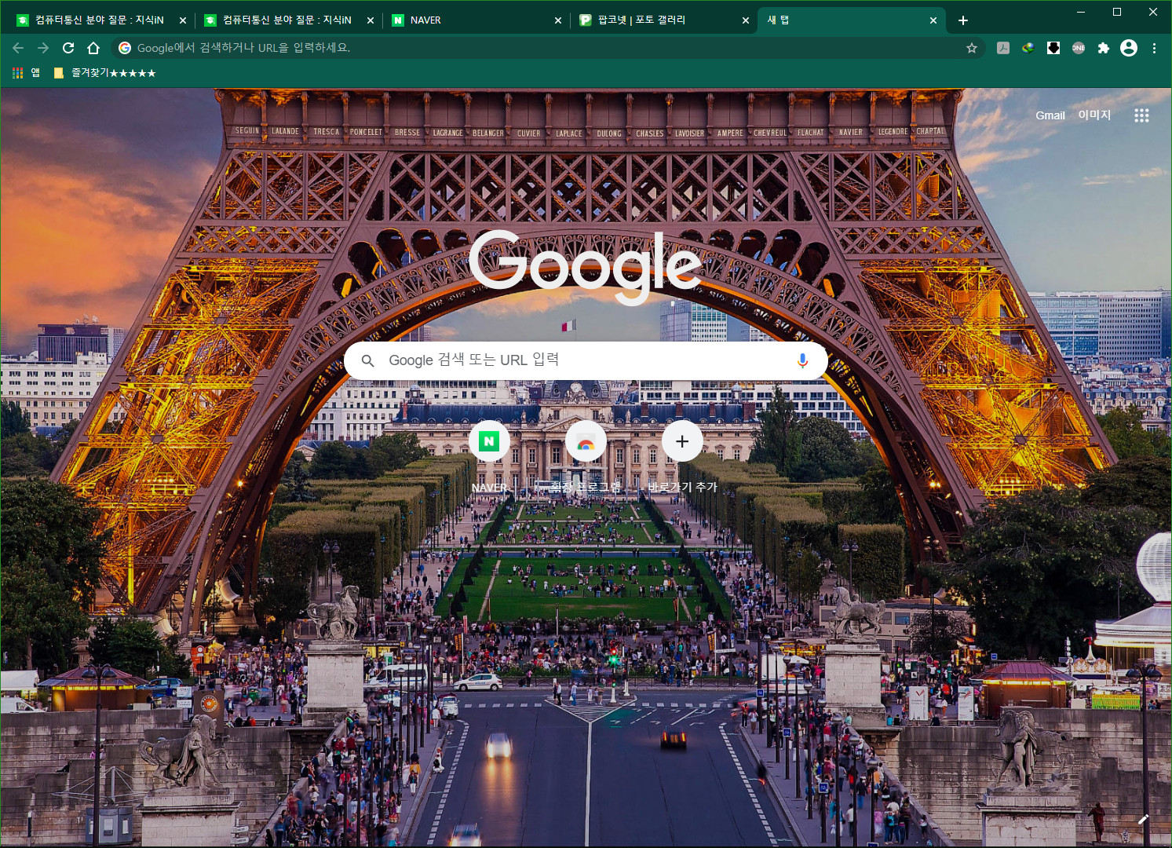Viewport: 1172px width, 848px height.
Task: Open the Internet Download Manager extension icon
Action: (1028, 48)
